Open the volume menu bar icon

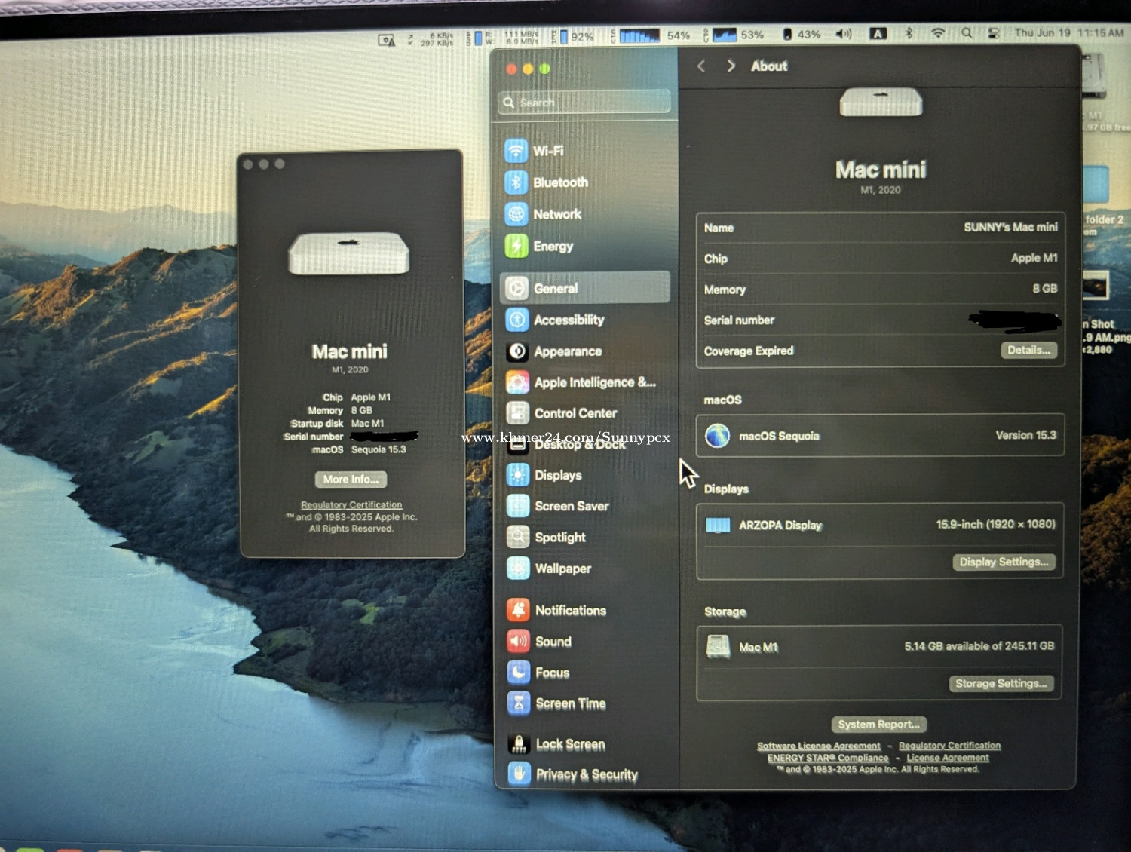pyautogui.click(x=844, y=34)
